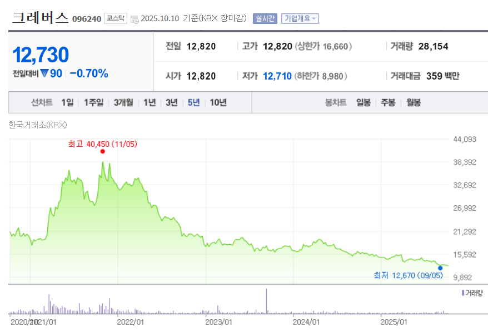The height and width of the screenshot is (331, 488).
Task: Select the 1일 line chart tab
Action: click(x=68, y=102)
